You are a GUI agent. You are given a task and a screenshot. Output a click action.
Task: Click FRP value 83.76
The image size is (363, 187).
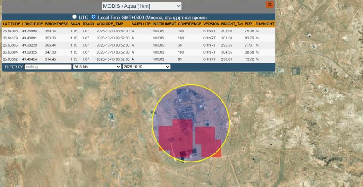(249, 38)
